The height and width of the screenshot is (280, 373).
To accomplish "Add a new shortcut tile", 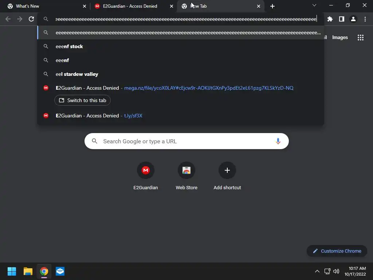I will [227, 176].
